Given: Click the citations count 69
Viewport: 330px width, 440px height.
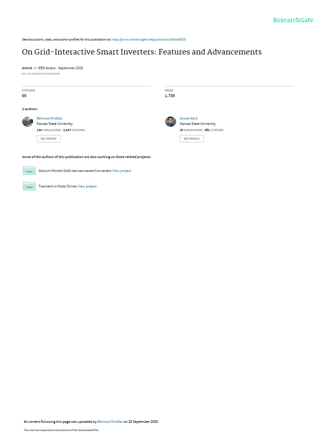Looking at the screenshot, I should click(x=24, y=96).
